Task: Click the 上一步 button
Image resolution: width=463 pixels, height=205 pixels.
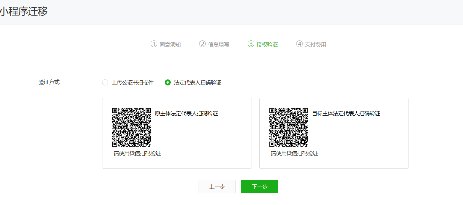Action: [217, 186]
